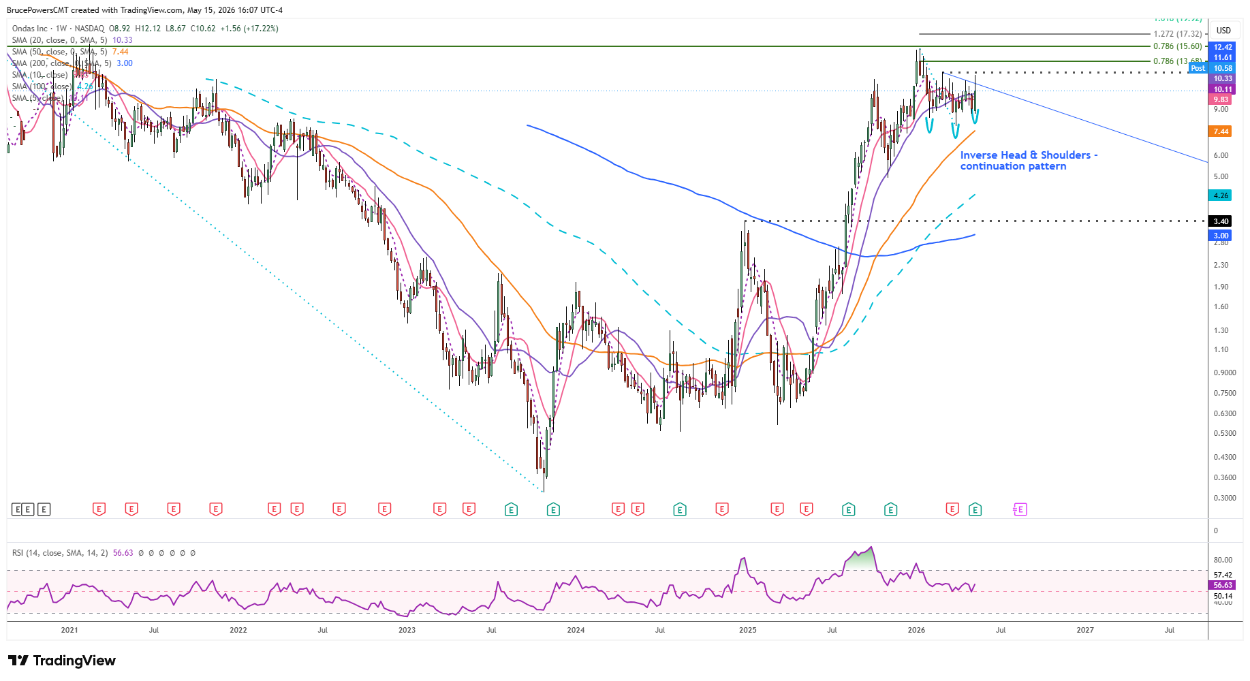
Task: Click the first red earnings marker after 2021
Action: click(99, 509)
